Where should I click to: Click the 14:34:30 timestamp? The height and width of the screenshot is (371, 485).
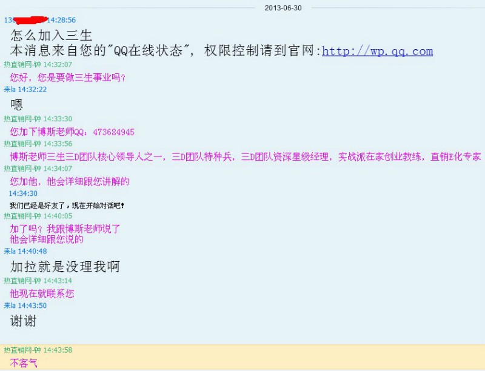click(x=23, y=193)
